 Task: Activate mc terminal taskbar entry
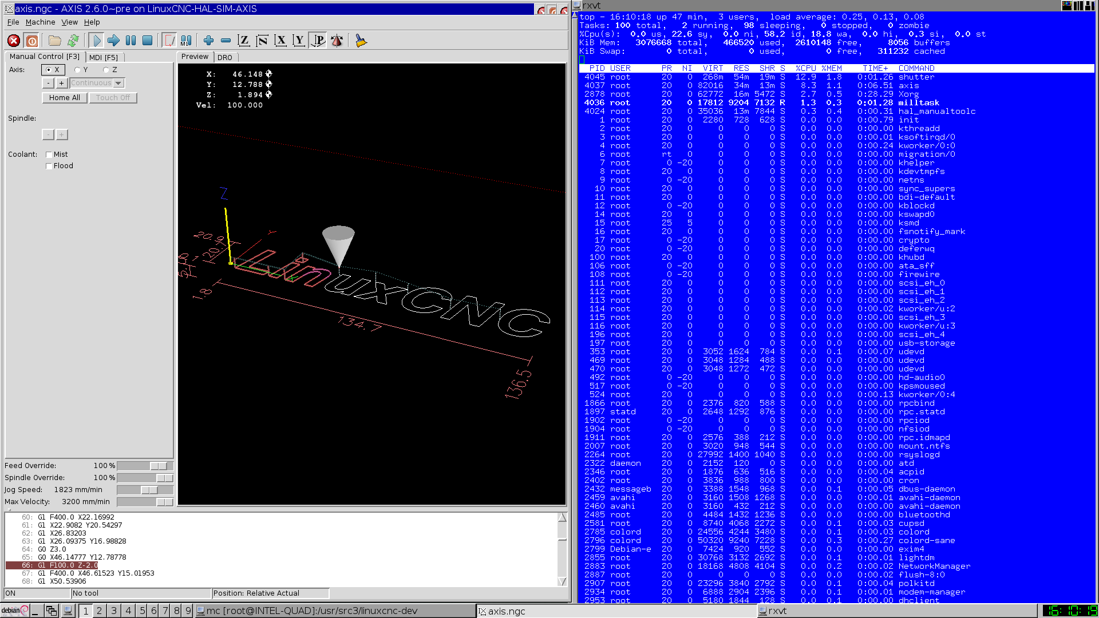(335, 611)
